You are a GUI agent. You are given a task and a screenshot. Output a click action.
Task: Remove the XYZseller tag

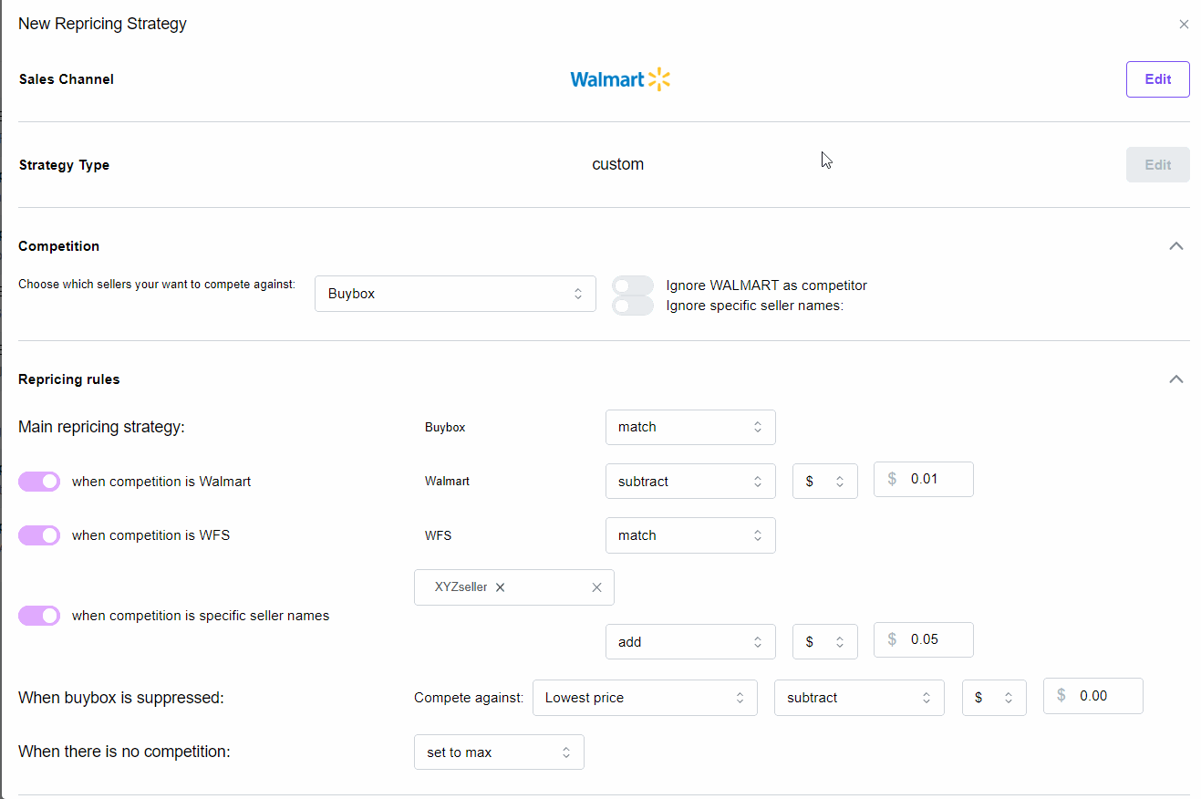(x=501, y=587)
